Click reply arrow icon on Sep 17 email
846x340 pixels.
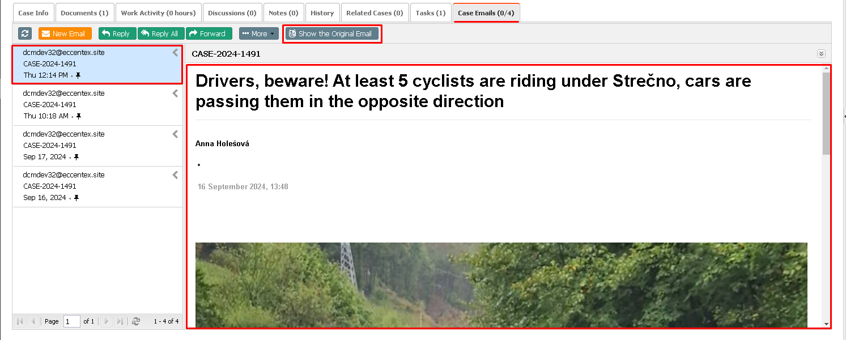pyautogui.click(x=175, y=134)
